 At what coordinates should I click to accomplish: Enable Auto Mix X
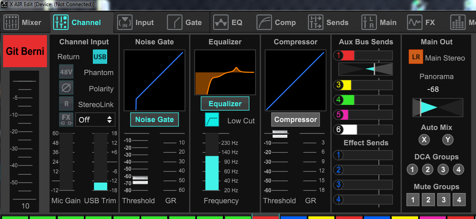tap(423, 140)
